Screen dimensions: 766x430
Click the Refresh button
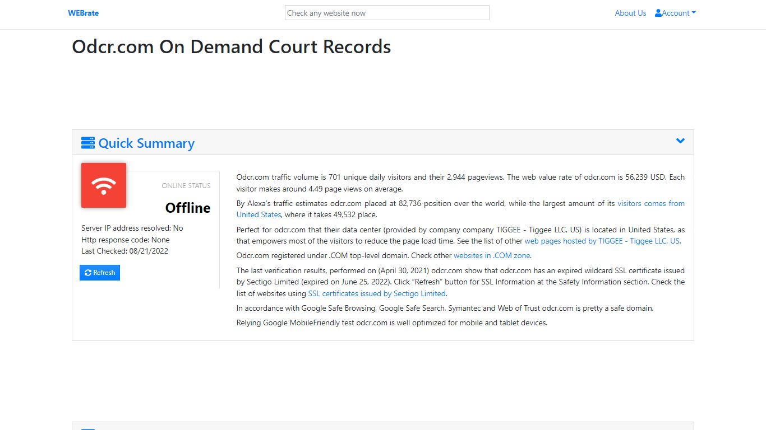click(100, 273)
